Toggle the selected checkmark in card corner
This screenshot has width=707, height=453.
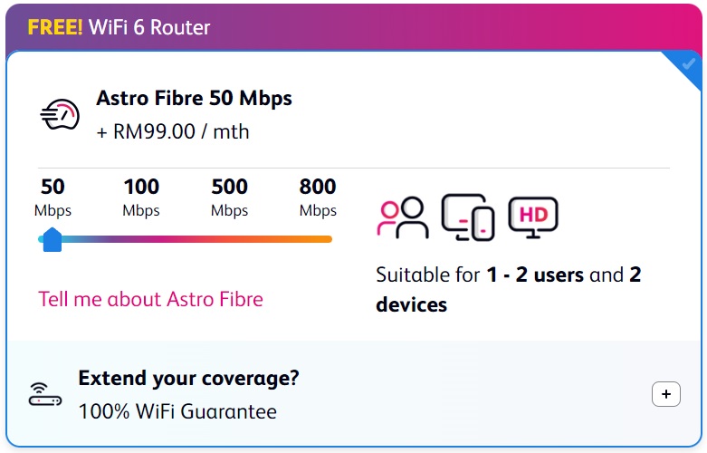(x=688, y=64)
